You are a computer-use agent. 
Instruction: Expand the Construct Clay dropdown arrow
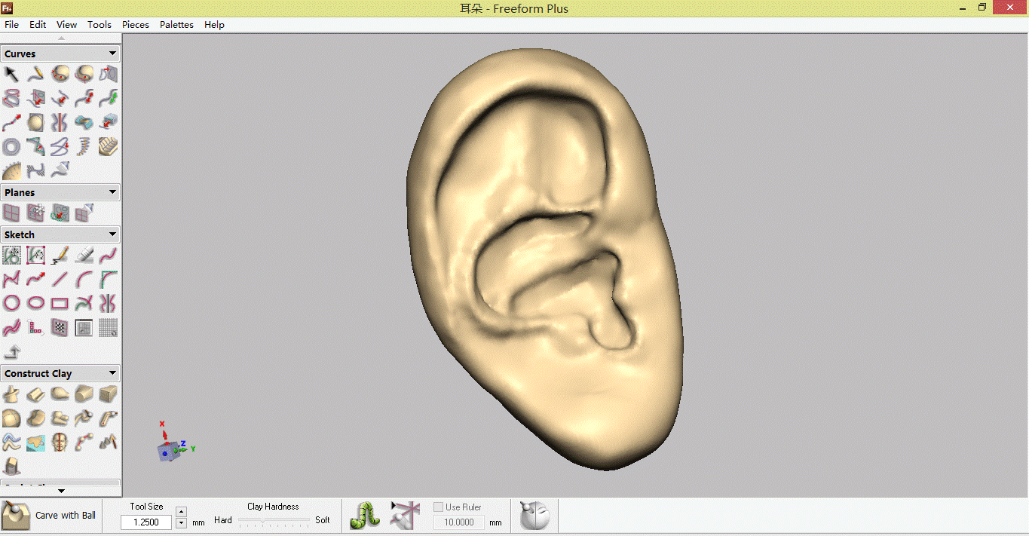point(112,373)
